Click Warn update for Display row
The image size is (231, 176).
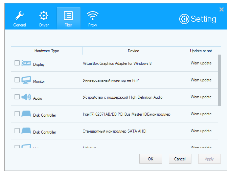(201, 63)
